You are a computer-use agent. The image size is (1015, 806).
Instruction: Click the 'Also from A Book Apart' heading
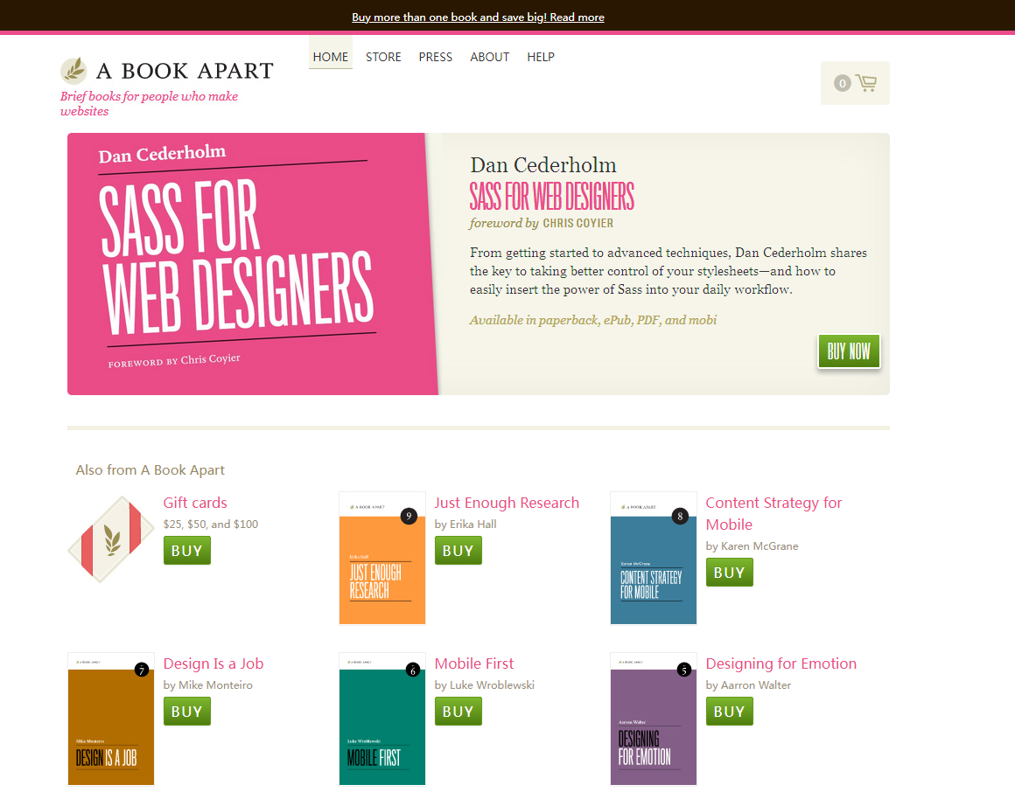point(150,470)
